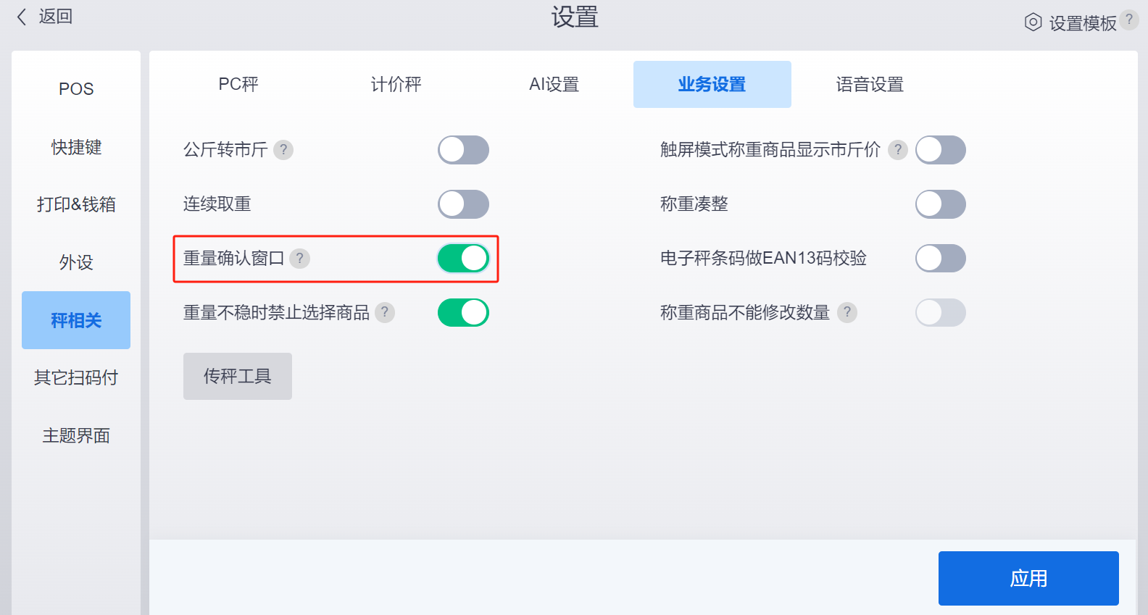The image size is (1148, 615).
Task: Open help icon for 重量不稳时禁止选择商品
Action: [385, 313]
